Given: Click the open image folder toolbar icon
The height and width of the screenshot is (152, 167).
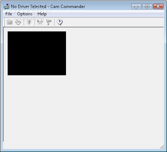Looking at the screenshot, I should coord(9,22).
